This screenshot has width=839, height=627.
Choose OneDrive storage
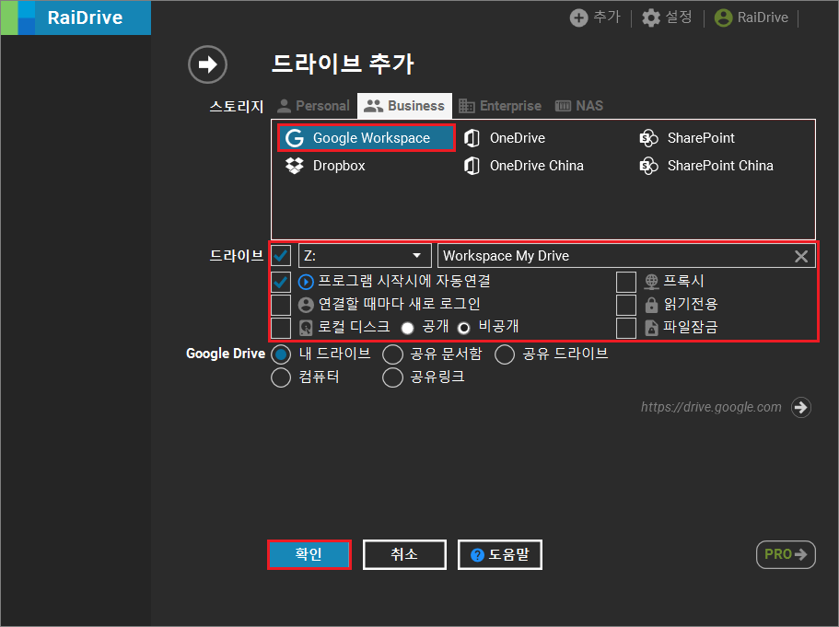click(x=505, y=138)
